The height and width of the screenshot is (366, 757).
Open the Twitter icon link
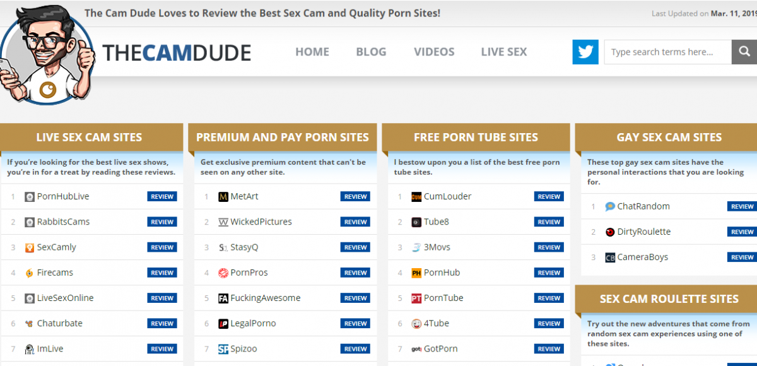(585, 52)
